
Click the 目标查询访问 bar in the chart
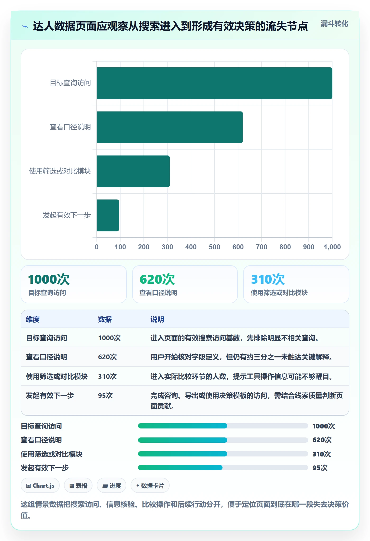214,83
